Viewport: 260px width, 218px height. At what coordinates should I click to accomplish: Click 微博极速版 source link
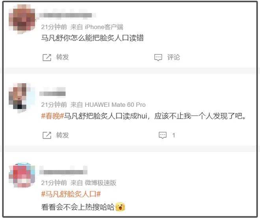[100, 183]
